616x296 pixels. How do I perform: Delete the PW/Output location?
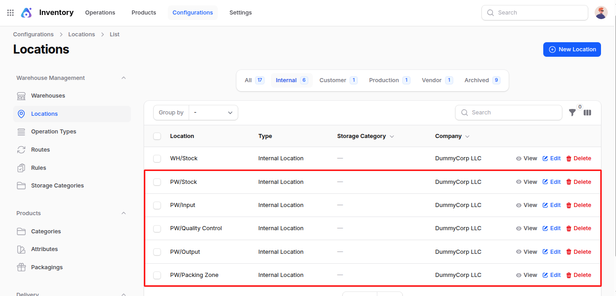click(578, 252)
